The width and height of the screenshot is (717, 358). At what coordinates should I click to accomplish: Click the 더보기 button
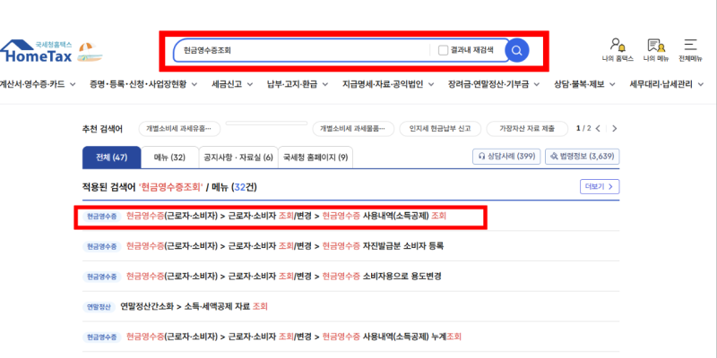pyautogui.click(x=600, y=187)
